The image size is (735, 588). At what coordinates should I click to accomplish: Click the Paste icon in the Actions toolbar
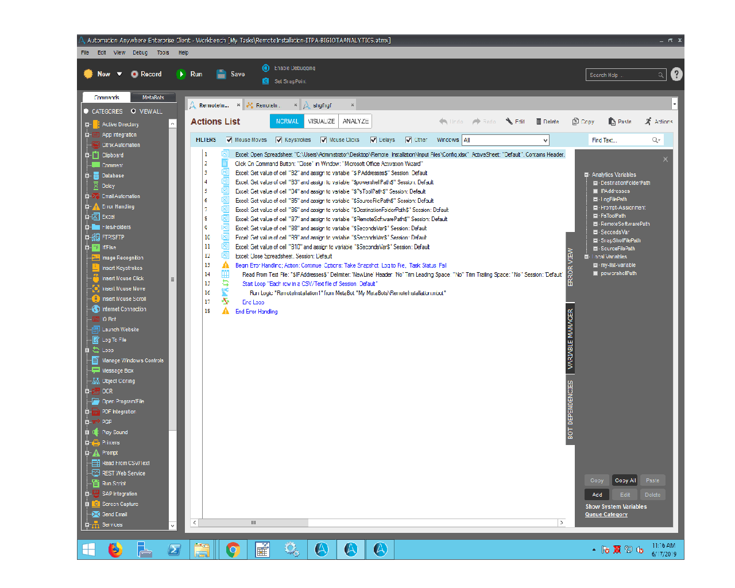(613, 122)
